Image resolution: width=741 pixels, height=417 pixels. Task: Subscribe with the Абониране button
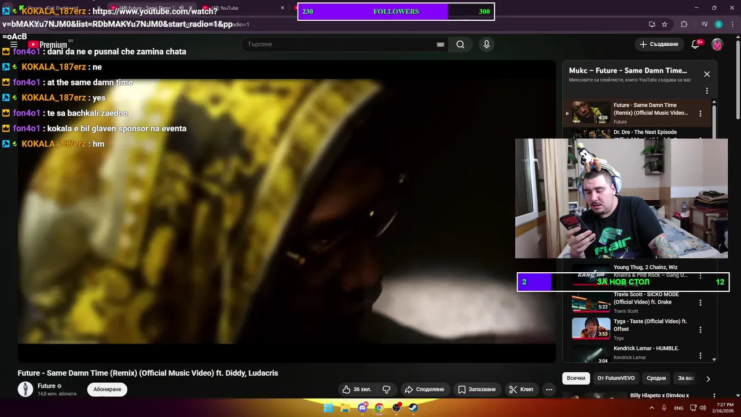coord(107,389)
